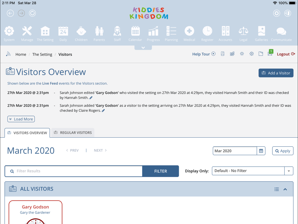298x224 pixels.
Task: Open the Gary Godson visitor card
Action: 35,212
